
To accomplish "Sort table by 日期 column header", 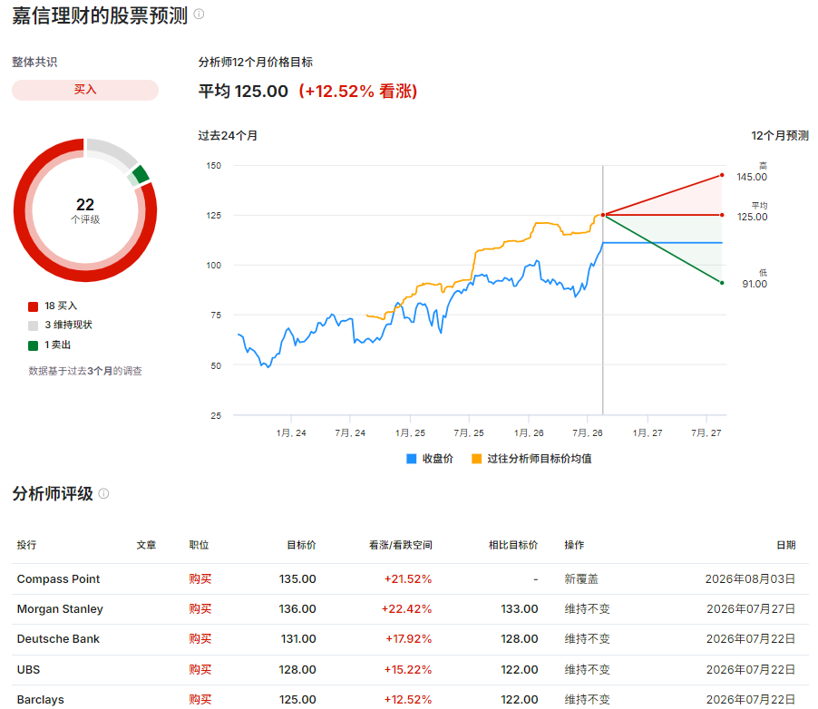I will click(x=786, y=545).
